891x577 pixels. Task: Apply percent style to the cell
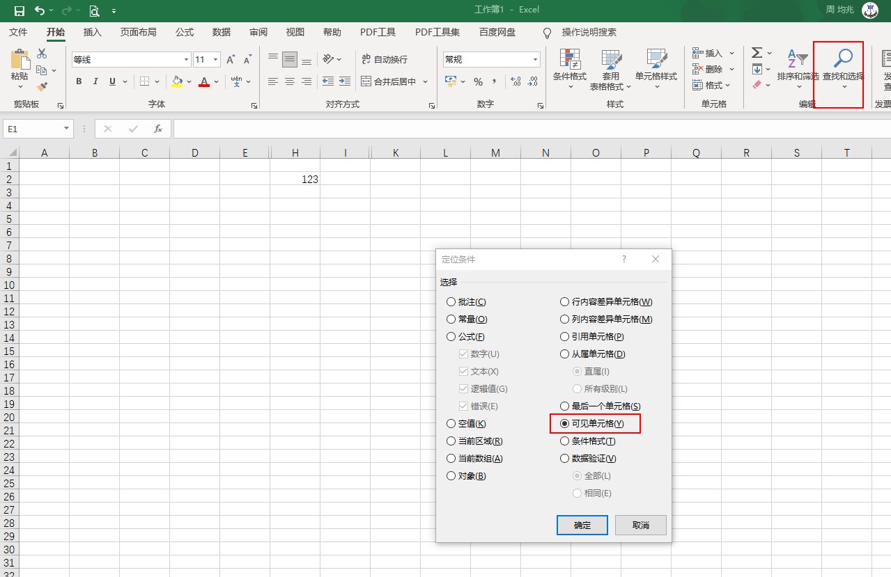478,81
